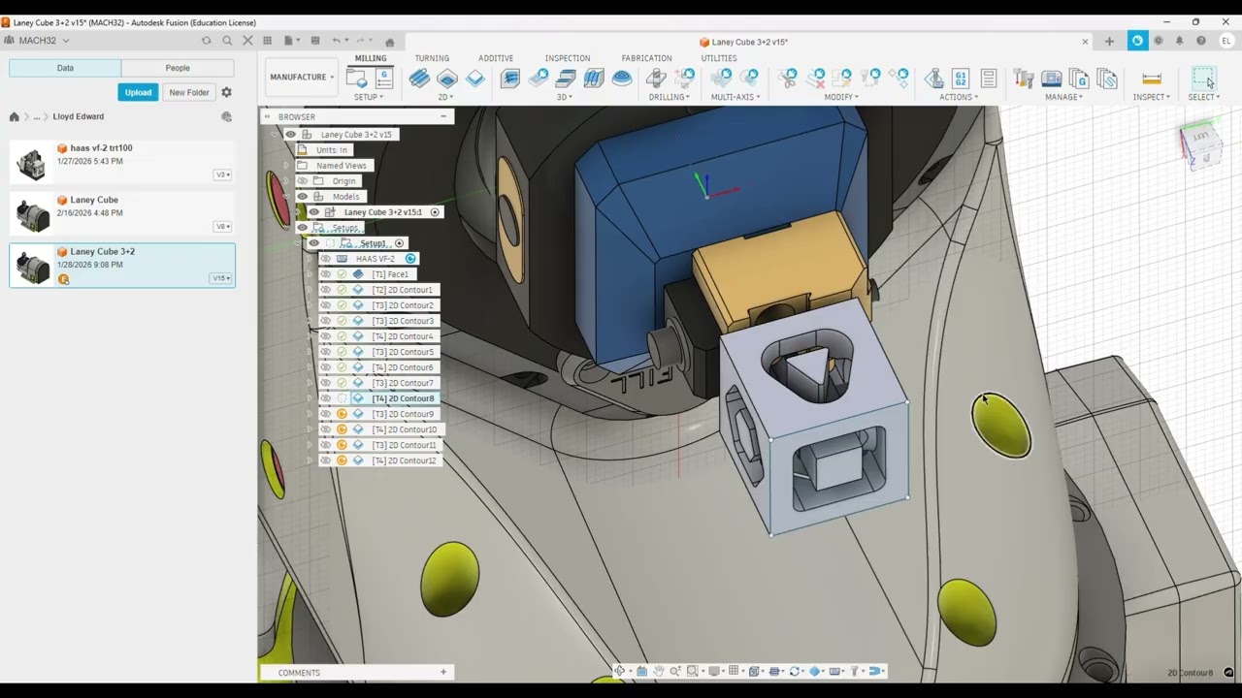This screenshot has width=1242, height=698.
Task: Switch to the People tab
Action: [x=178, y=68]
